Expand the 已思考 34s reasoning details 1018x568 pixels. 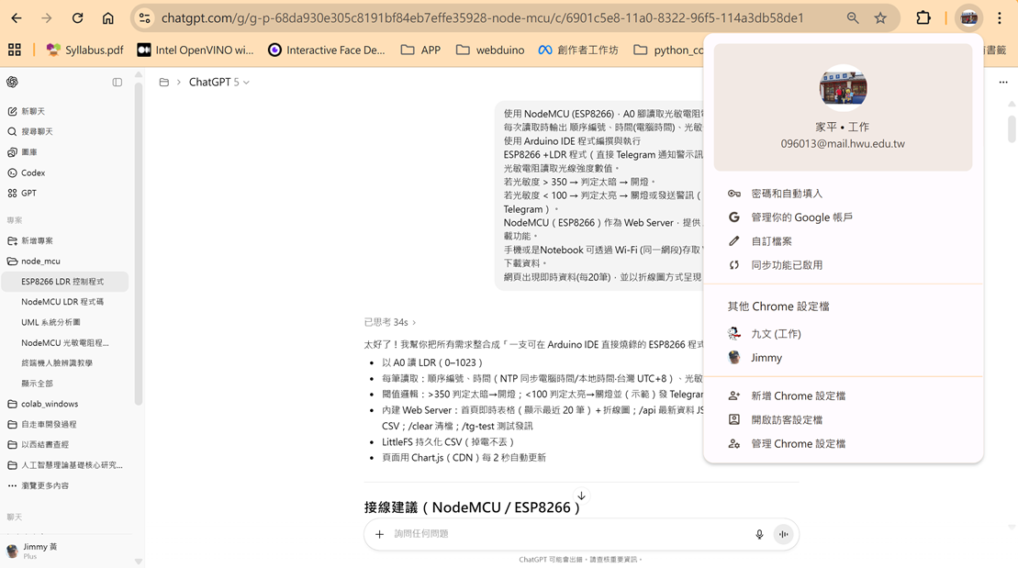pos(389,322)
